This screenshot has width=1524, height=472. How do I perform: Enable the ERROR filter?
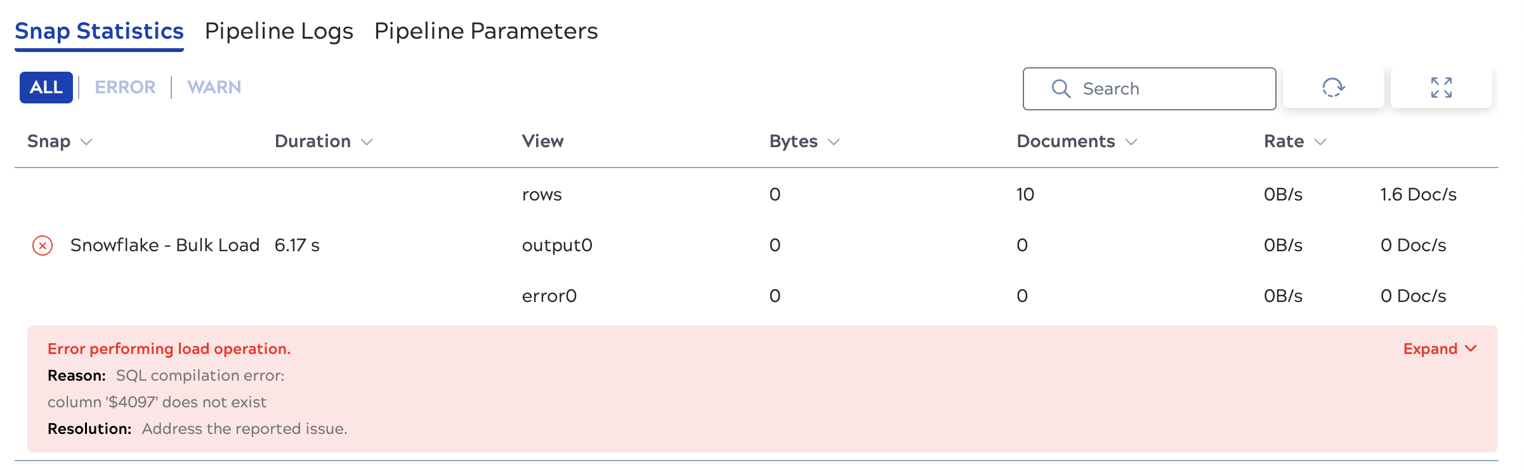[x=125, y=87]
